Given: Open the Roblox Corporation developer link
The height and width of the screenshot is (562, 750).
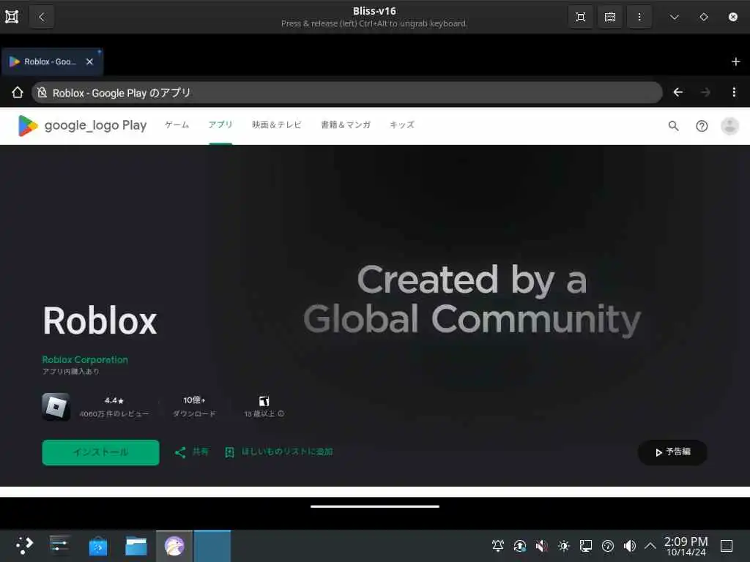Looking at the screenshot, I should (85, 359).
